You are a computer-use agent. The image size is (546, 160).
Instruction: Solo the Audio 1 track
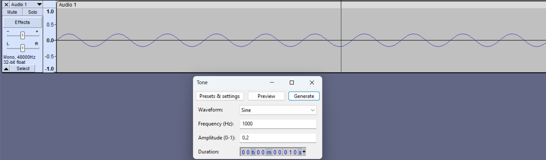(32, 12)
